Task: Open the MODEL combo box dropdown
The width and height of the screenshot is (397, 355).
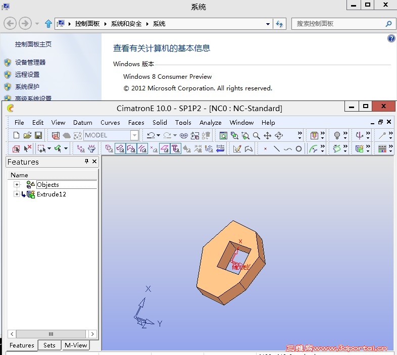Action: (x=135, y=135)
